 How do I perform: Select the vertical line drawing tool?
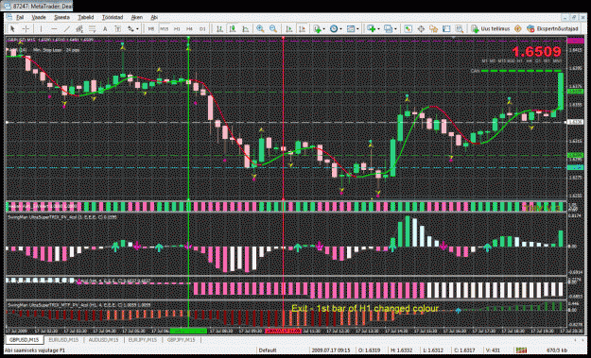pos(41,28)
